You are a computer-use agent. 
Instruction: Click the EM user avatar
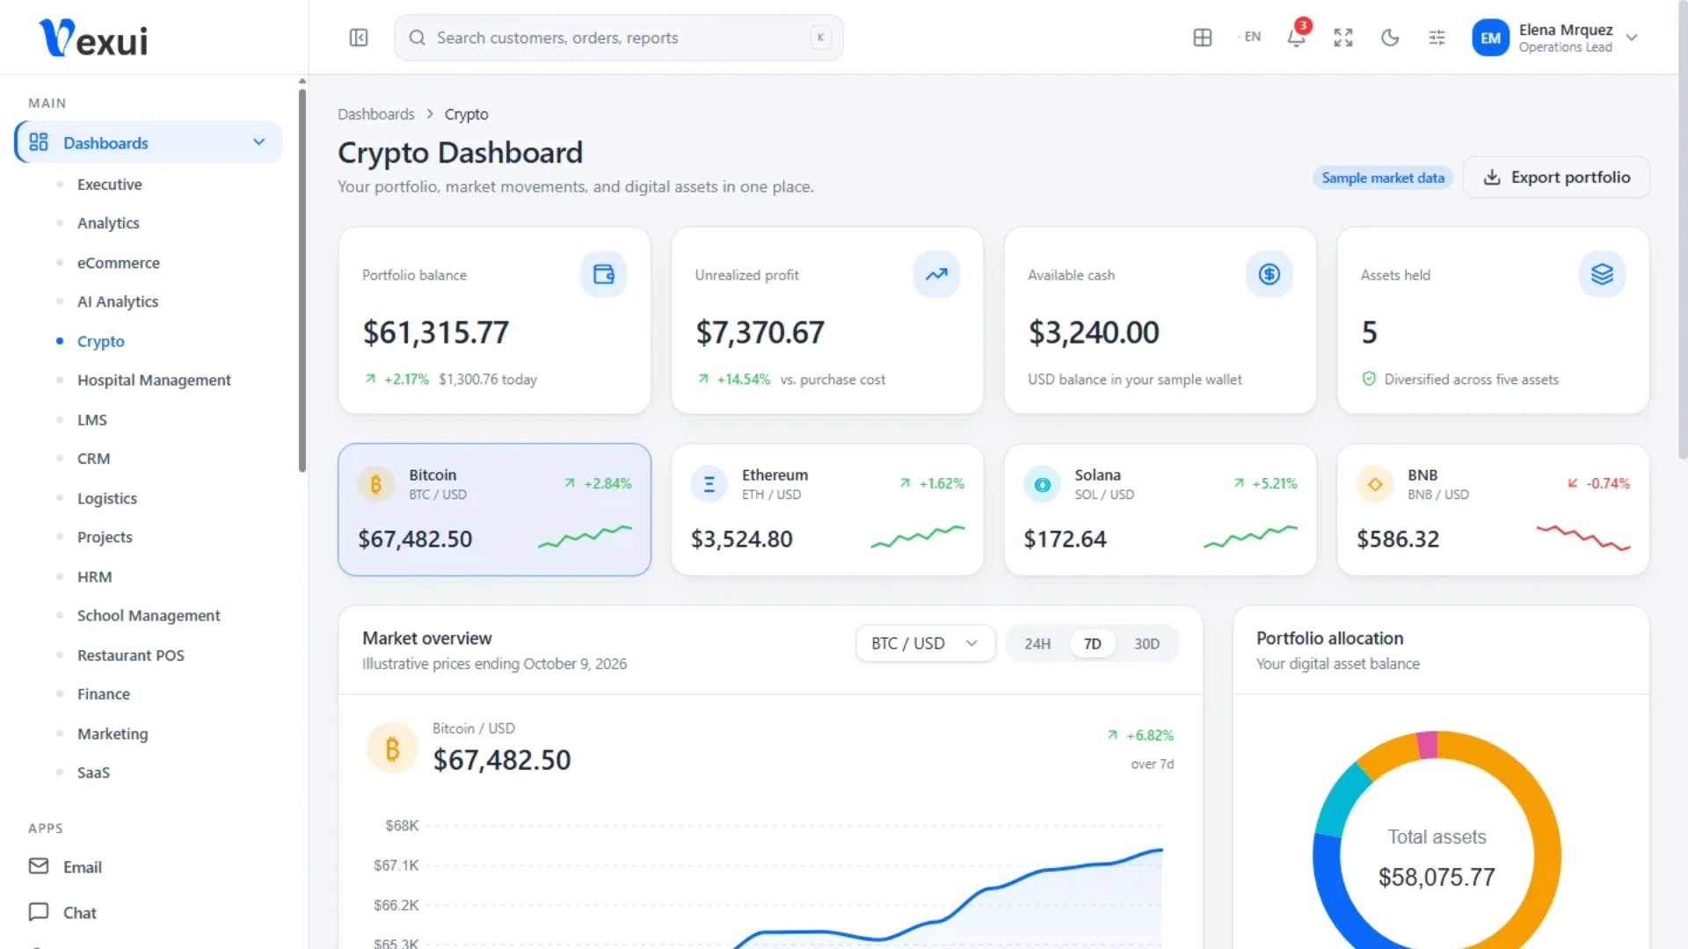tap(1490, 38)
